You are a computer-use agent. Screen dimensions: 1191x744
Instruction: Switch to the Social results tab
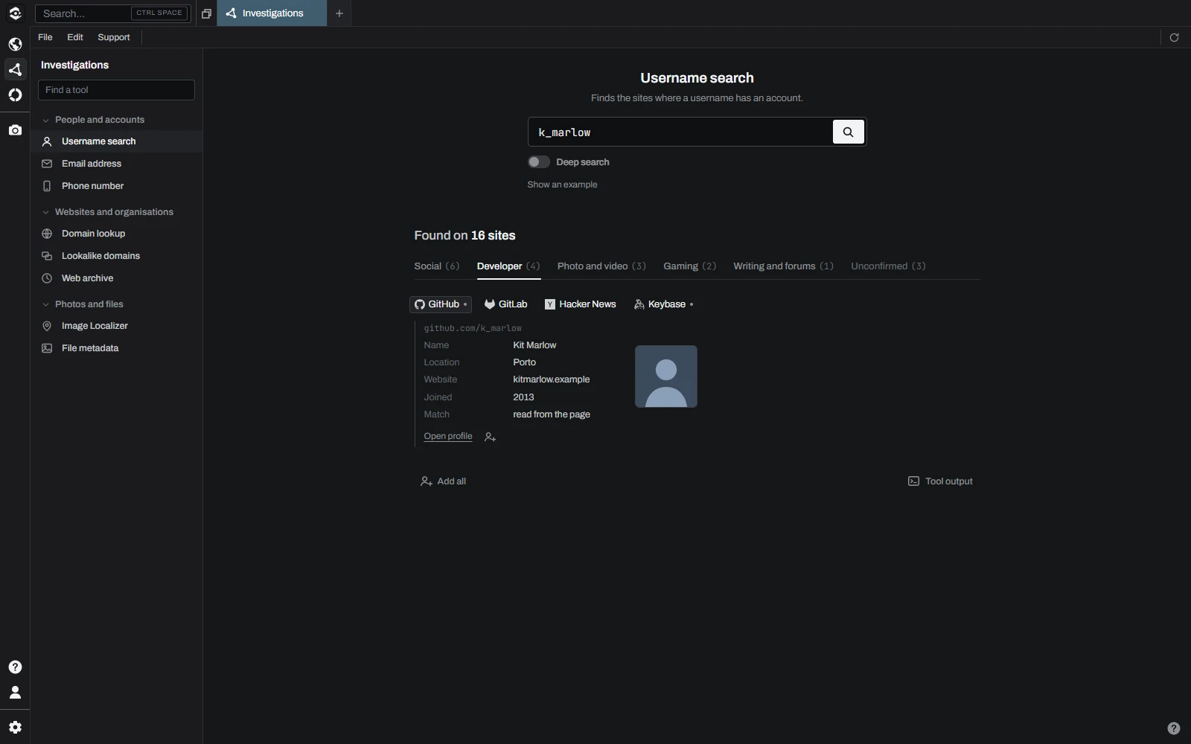pyautogui.click(x=437, y=266)
